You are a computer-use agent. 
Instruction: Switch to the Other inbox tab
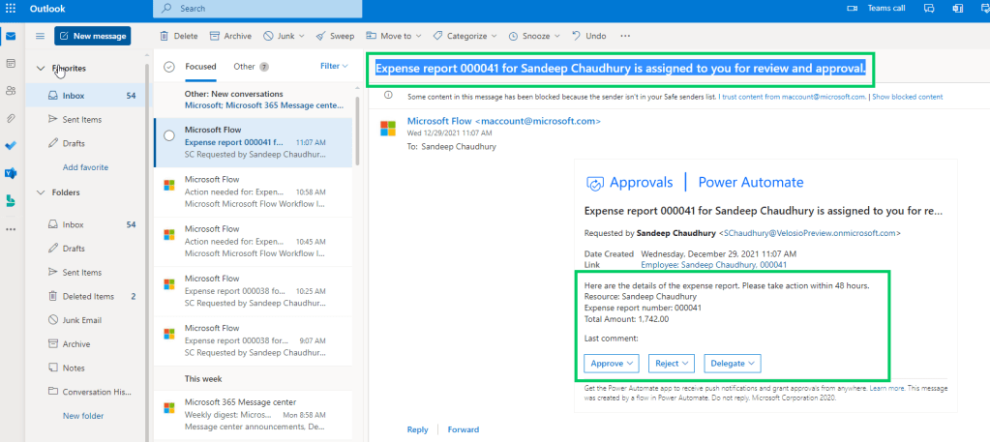(244, 67)
